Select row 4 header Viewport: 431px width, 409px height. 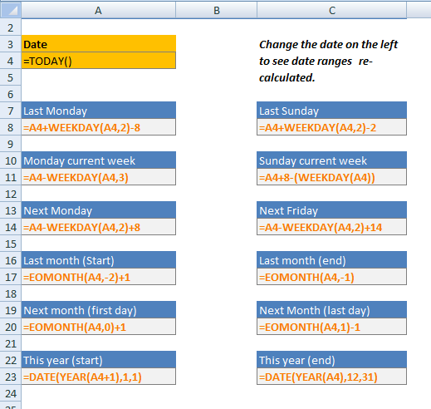click(11, 61)
